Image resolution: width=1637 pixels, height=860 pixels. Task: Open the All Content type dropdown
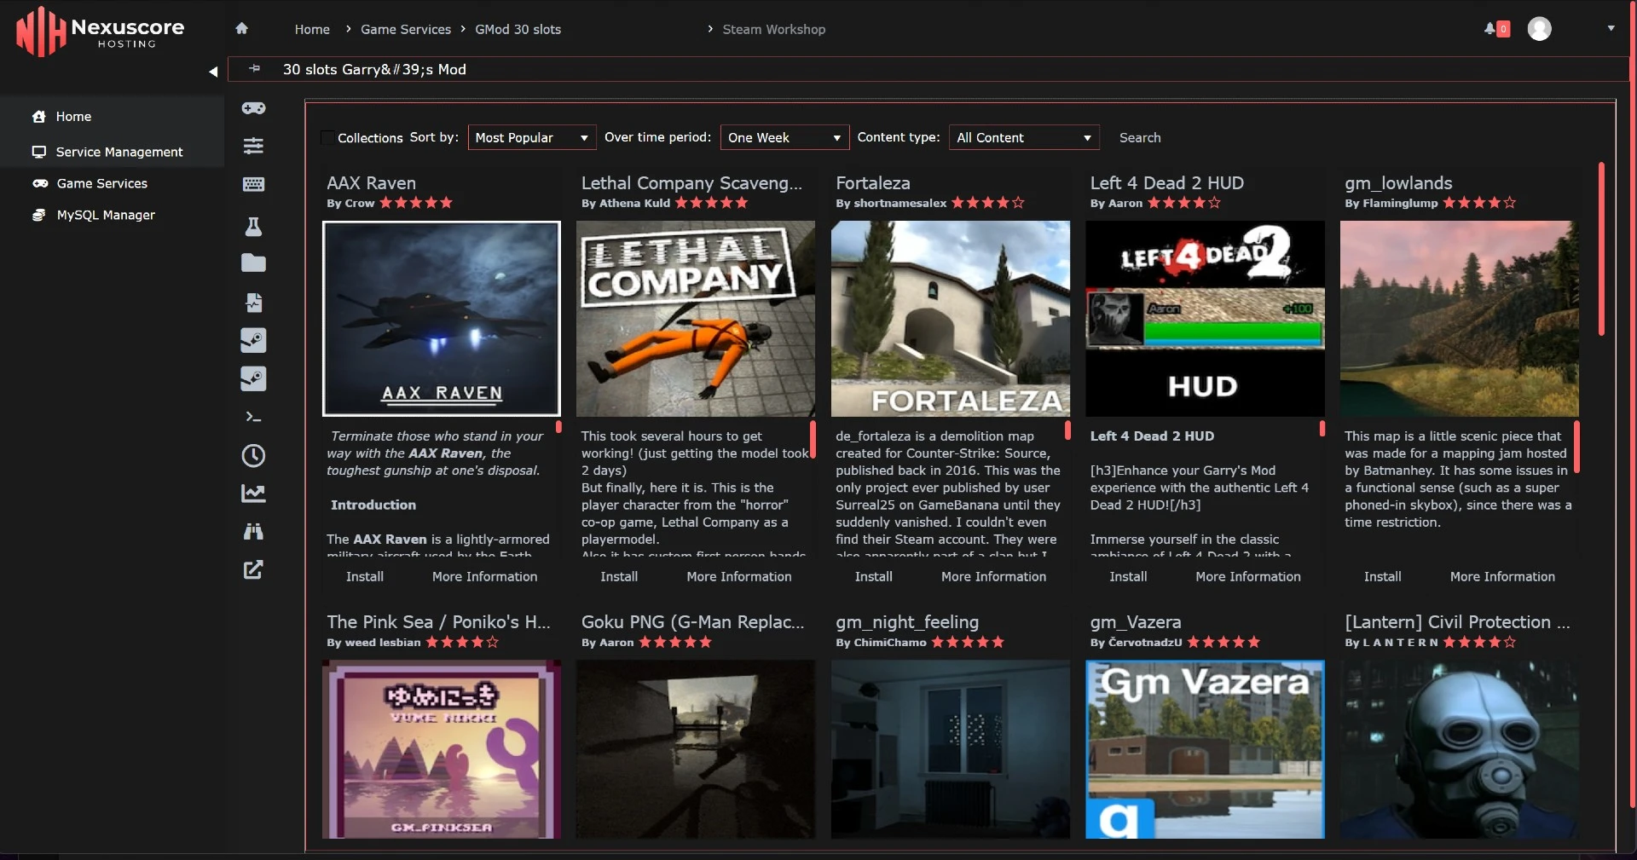(x=1024, y=137)
